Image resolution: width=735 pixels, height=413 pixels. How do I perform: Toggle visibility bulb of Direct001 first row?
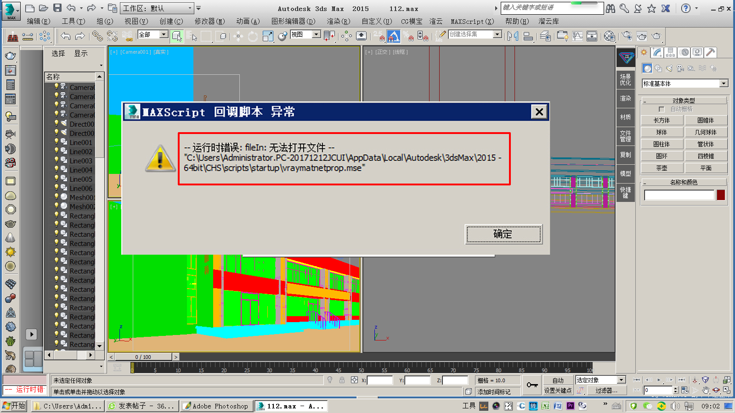click(x=57, y=123)
